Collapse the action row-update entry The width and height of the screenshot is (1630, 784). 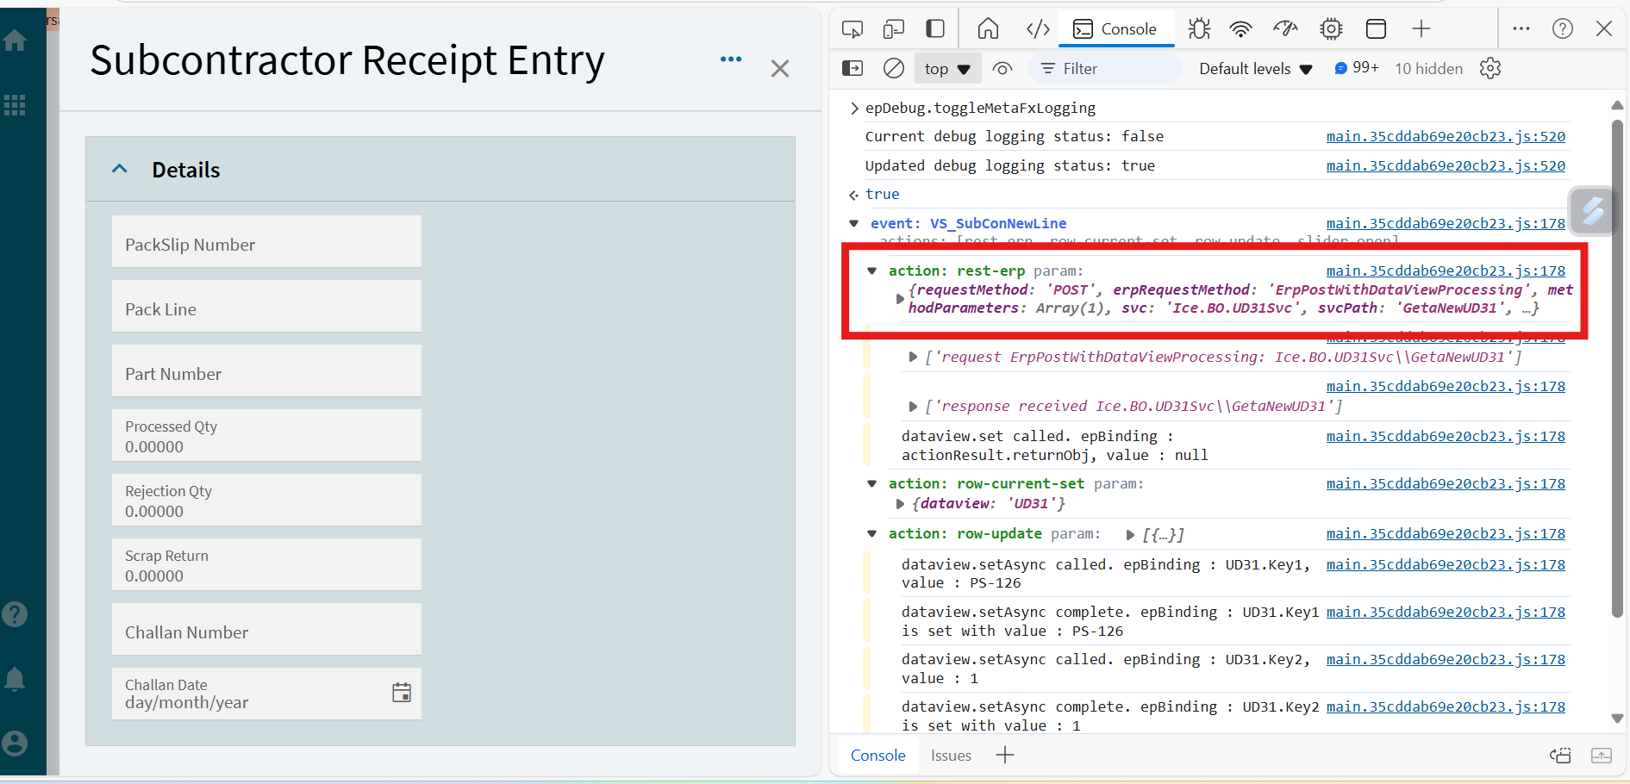click(x=872, y=534)
